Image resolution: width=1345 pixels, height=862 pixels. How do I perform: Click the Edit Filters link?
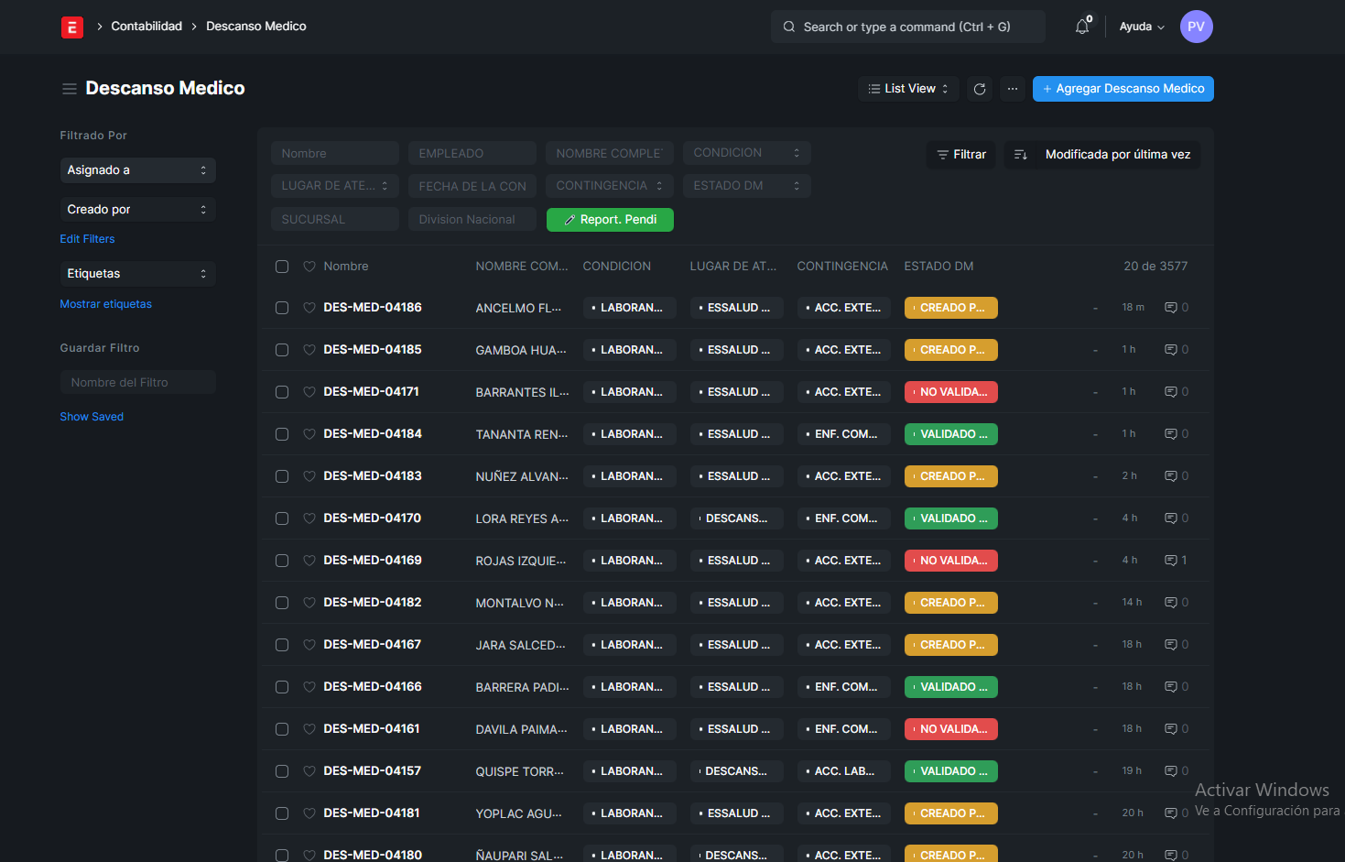pyautogui.click(x=87, y=239)
